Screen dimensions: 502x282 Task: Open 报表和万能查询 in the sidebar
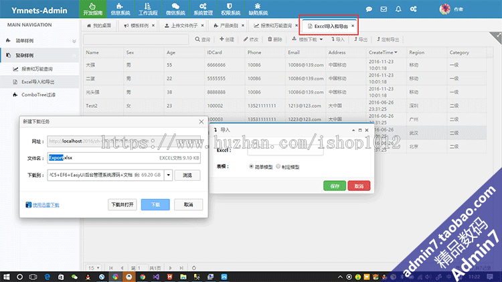coord(39,69)
